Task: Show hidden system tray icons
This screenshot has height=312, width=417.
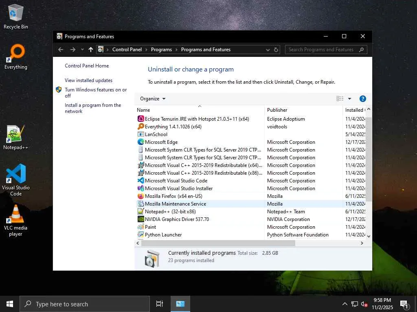Action: tap(345, 304)
